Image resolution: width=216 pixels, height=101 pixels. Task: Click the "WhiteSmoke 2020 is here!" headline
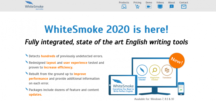click(106, 29)
